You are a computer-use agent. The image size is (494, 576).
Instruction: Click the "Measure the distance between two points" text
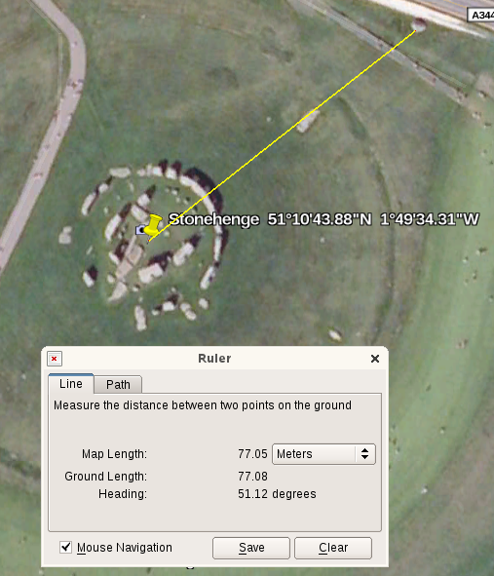point(203,405)
